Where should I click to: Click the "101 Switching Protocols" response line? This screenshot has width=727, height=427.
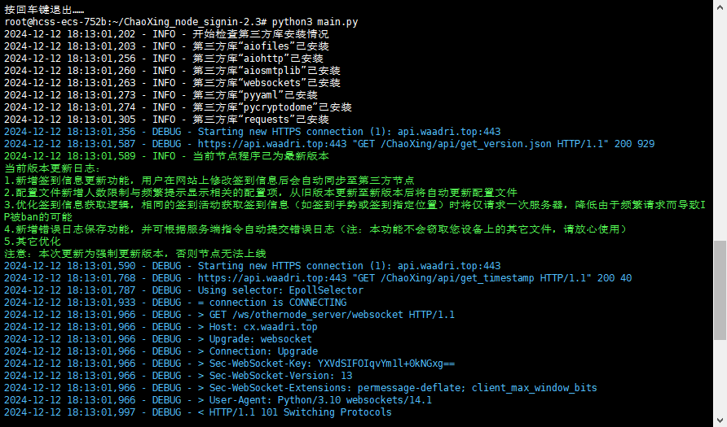[300, 412]
